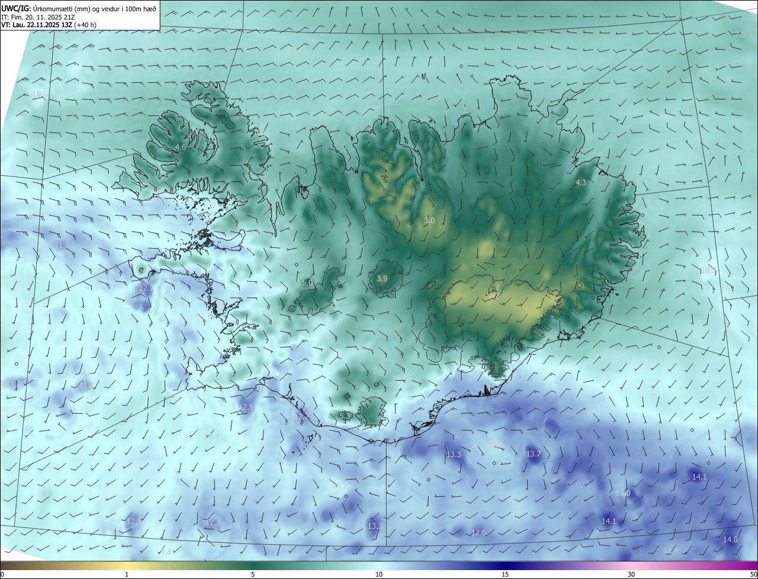Click the 10.6 value label on the map
The width and height of the screenshot is (758, 579).
pos(40,94)
